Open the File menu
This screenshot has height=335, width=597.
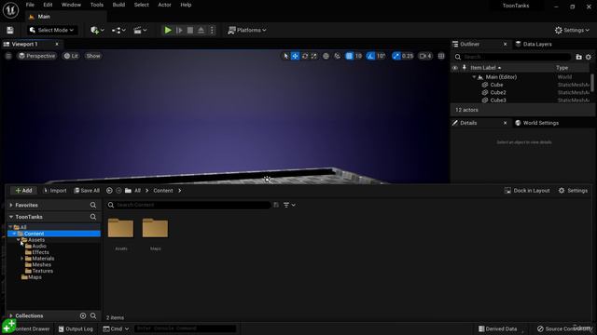tap(30, 5)
